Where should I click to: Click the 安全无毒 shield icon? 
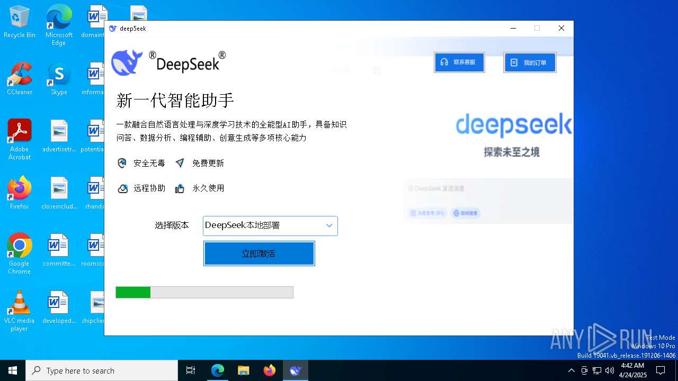pos(122,163)
